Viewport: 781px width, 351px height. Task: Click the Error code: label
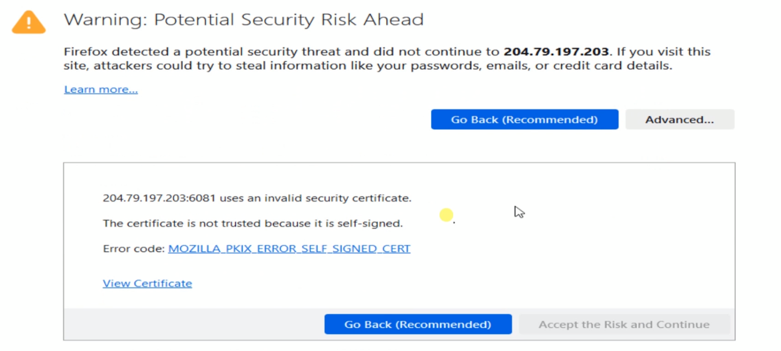(134, 248)
